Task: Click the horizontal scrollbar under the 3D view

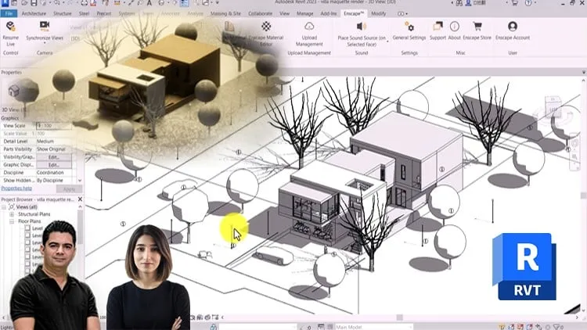Action: click(400, 317)
